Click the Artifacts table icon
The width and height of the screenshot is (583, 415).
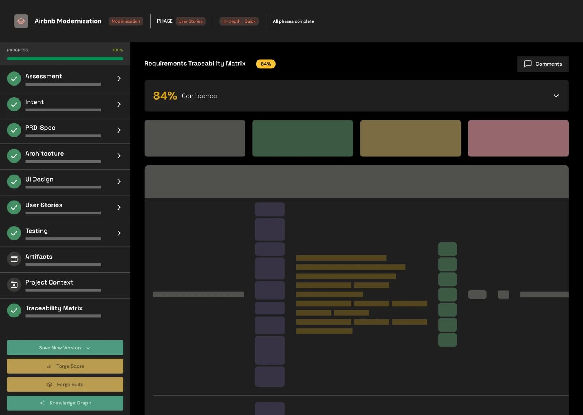14,259
